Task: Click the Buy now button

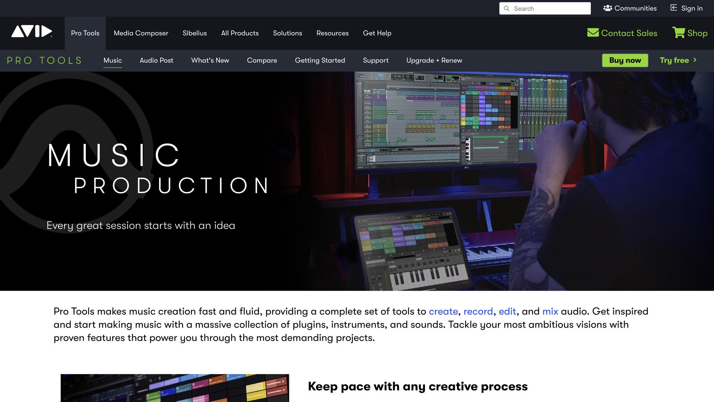Action: [625, 60]
